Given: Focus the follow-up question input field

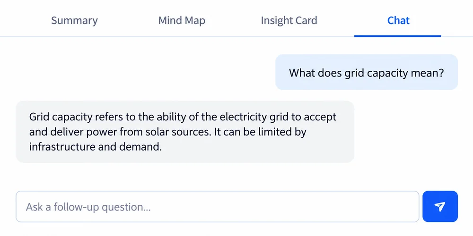Looking at the screenshot, I should point(218,207).
